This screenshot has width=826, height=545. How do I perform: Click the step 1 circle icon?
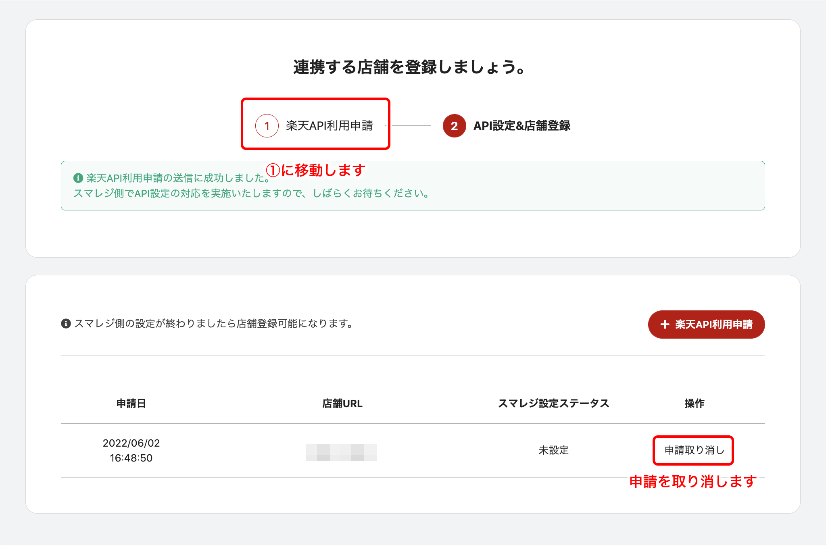coord(267,126)
